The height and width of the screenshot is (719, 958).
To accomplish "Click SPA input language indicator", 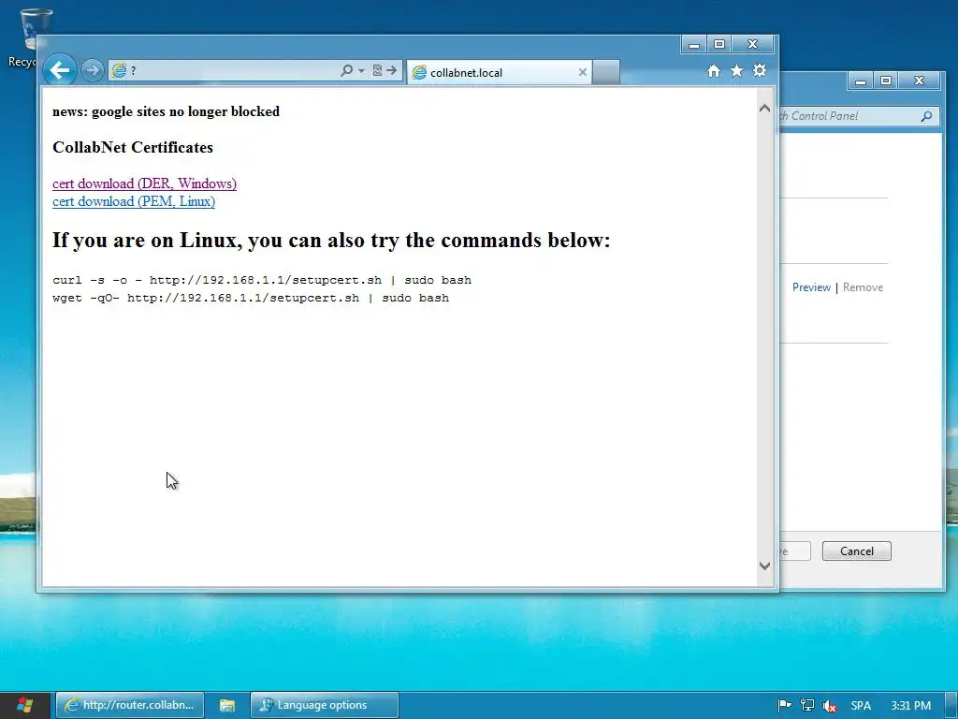I will 861,706.
